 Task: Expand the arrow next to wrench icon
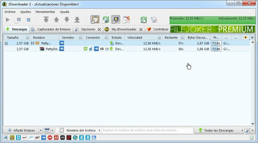[253, 130]
